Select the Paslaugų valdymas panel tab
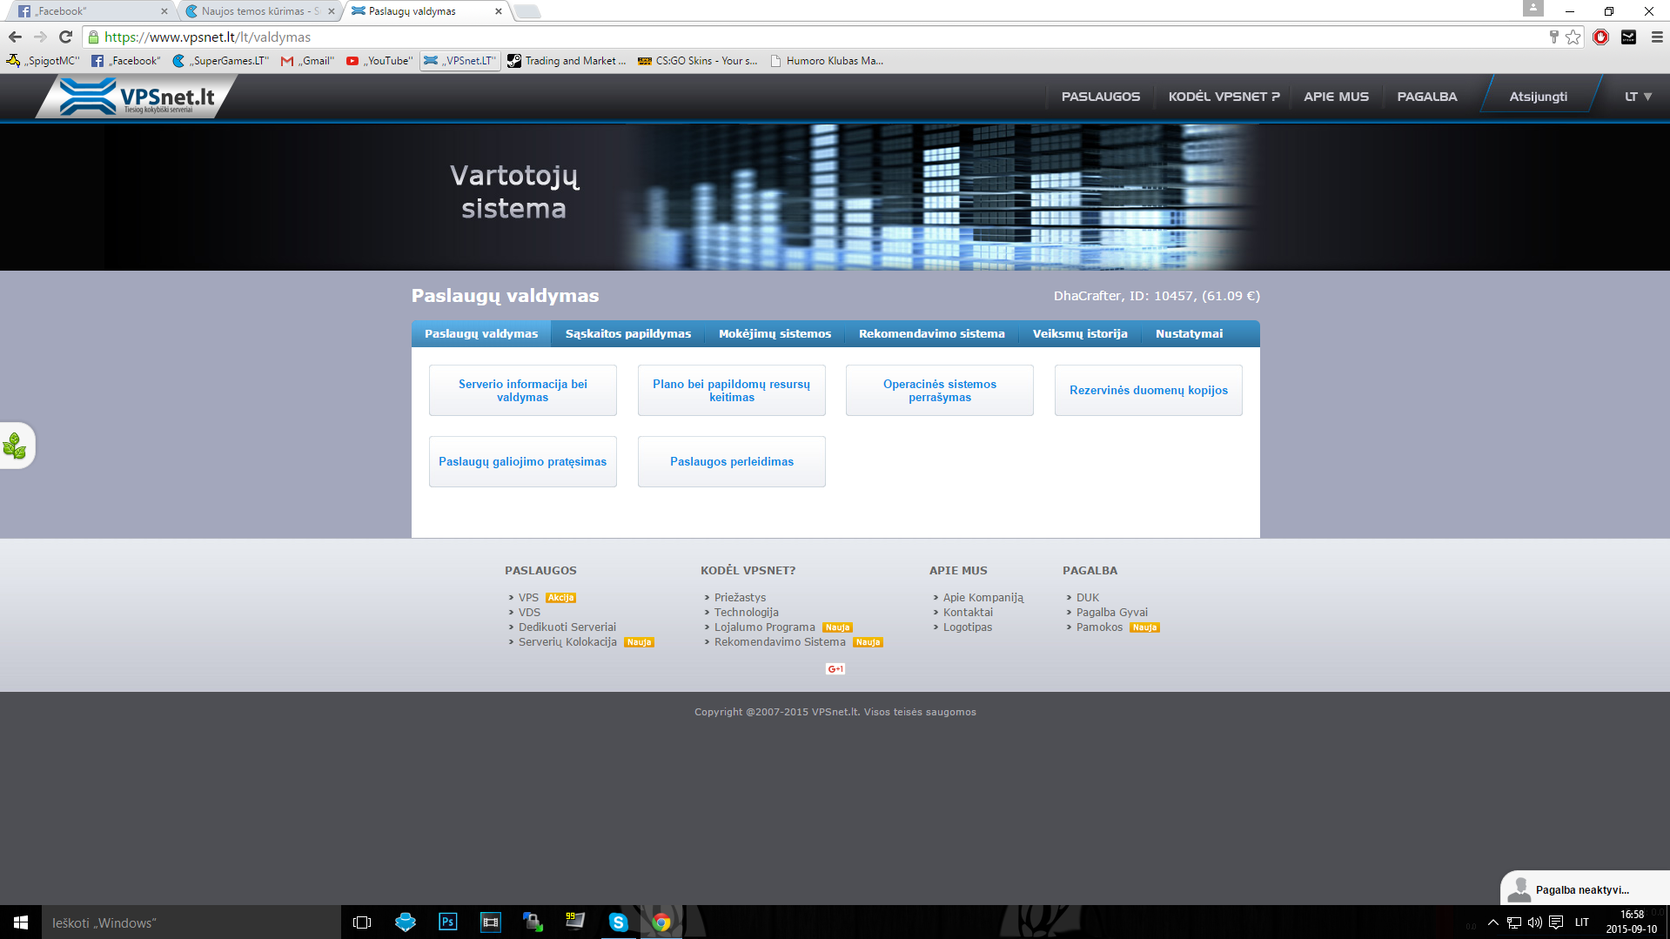 481,333
